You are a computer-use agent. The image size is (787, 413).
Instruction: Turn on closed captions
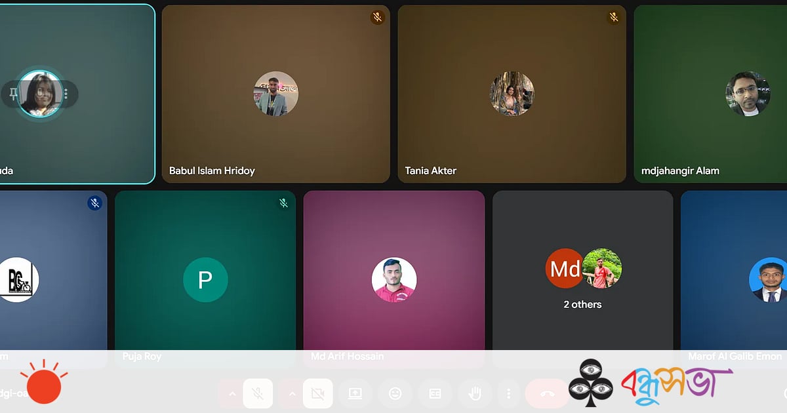coord(435,393)
